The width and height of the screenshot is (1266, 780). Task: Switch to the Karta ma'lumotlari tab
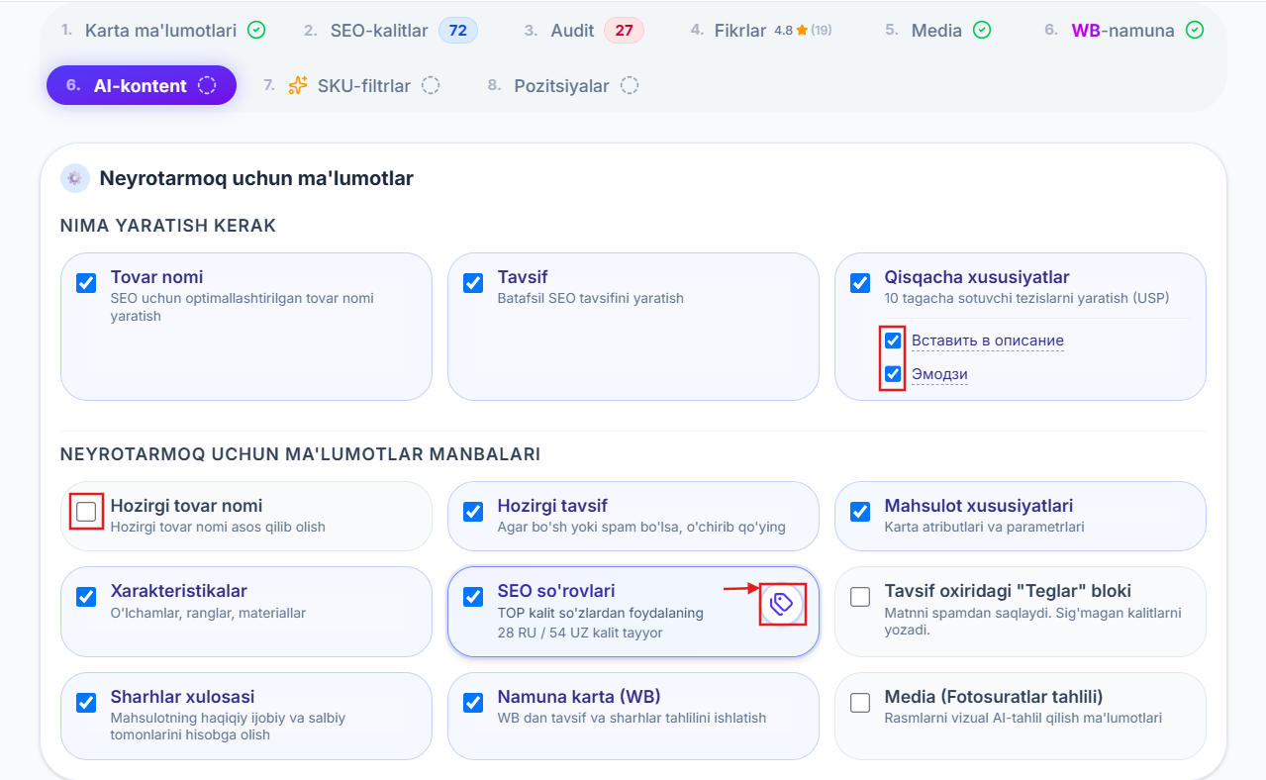pyautogui.click(x=163, y=31)
